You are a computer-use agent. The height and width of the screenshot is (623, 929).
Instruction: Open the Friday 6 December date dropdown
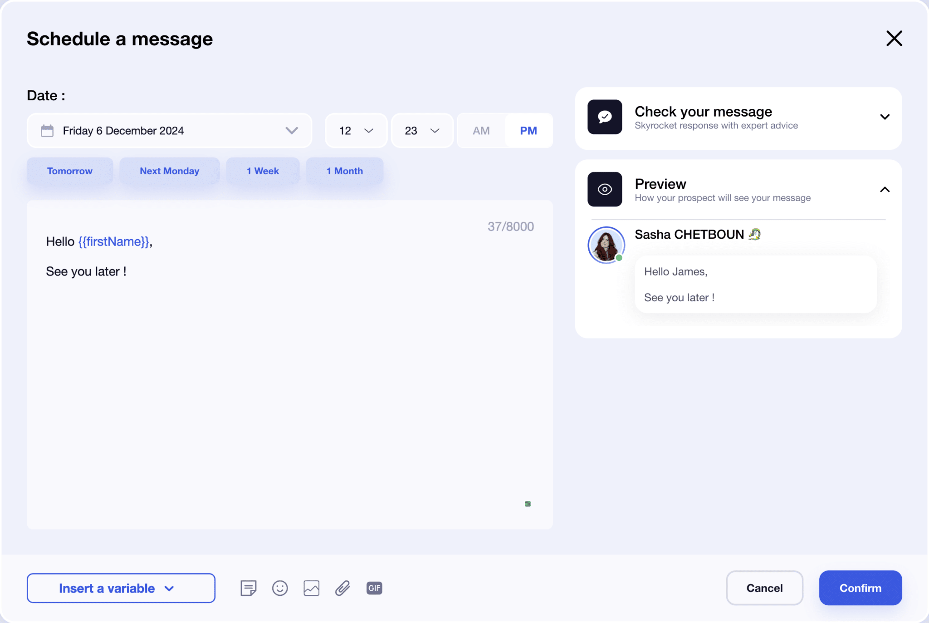(x=291, y=131)
